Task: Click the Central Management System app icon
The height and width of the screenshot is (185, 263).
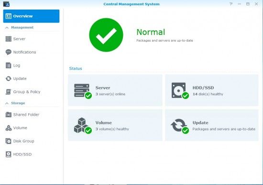Action: point(6,4)
